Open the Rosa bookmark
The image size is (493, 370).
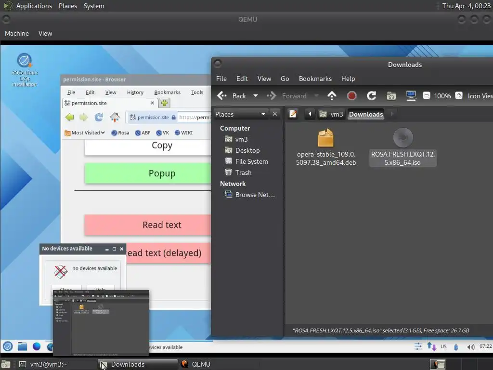120,133
